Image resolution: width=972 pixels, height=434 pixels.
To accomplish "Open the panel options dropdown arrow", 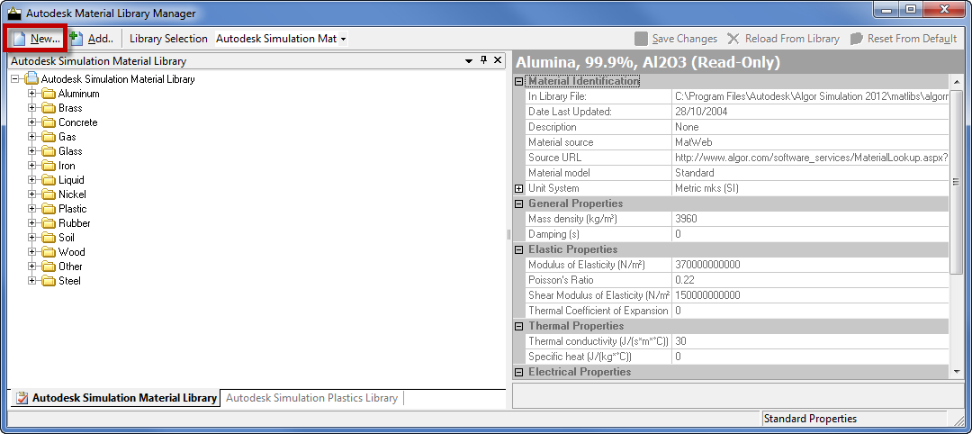I will 470,60.
